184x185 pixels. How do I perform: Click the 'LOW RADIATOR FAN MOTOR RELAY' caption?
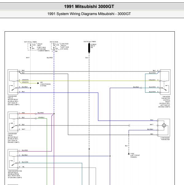pos(15,174)
